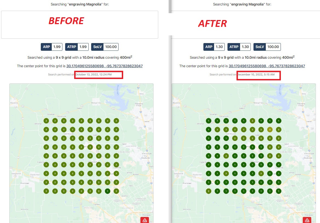Click the ARP 1.30 badge

coord(214,47)
